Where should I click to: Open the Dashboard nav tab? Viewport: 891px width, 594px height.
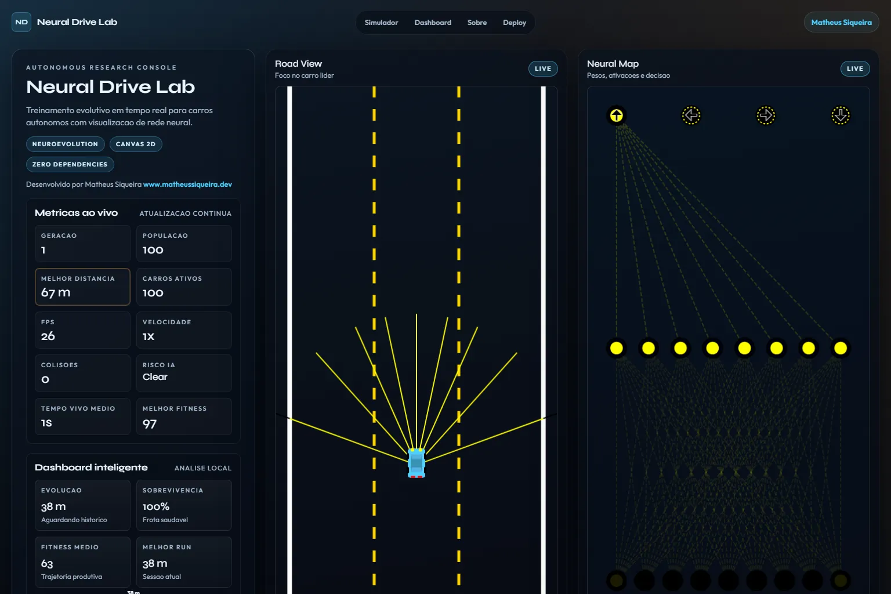(x=433, y=23)
